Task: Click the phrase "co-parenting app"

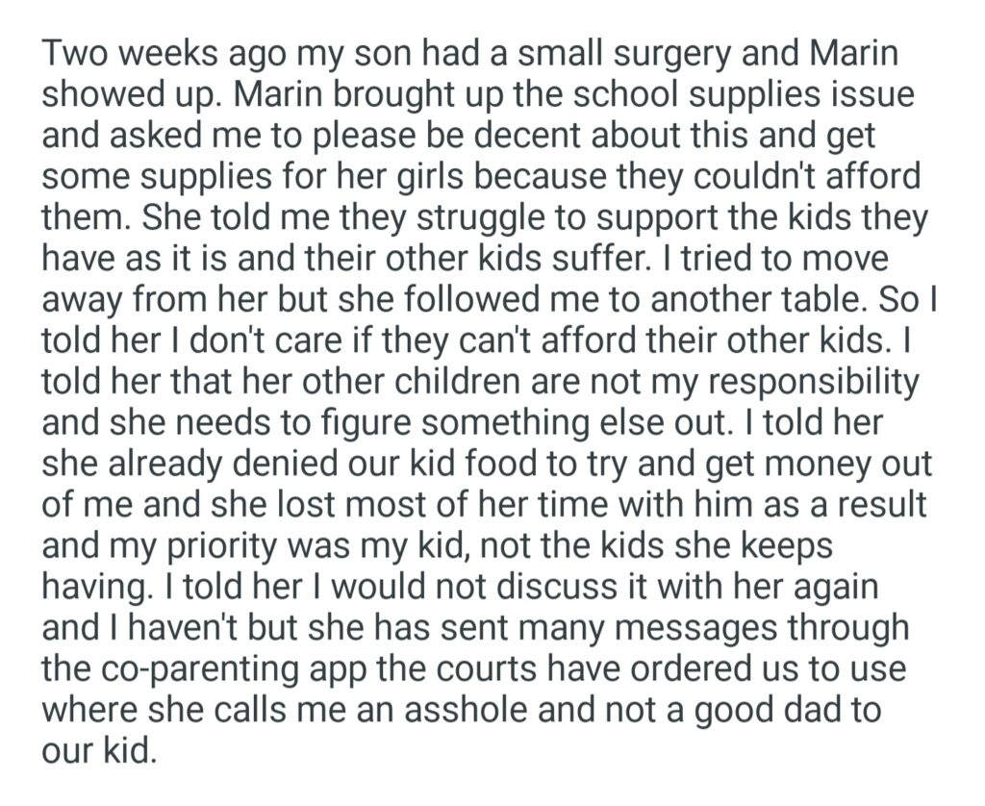Action: (235, 669)
